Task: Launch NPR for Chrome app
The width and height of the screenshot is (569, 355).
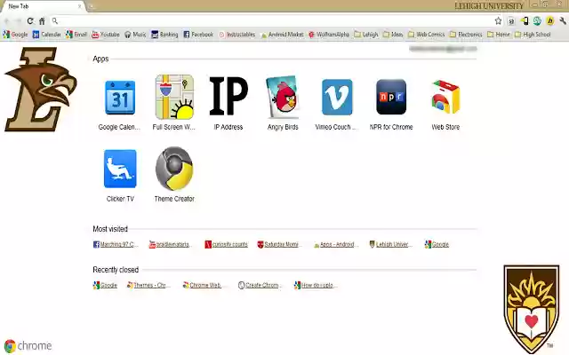Action: [391, 103]
